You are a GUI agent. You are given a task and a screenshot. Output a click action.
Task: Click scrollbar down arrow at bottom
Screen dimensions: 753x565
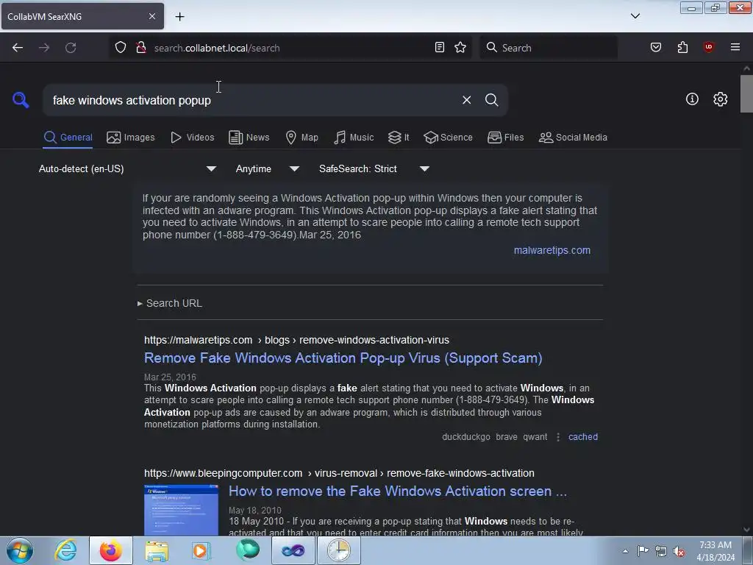click(x=746, y=530)
